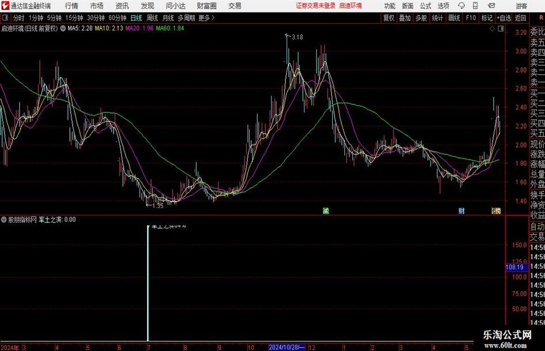Click the 游客 guest account label

point(521,6)
